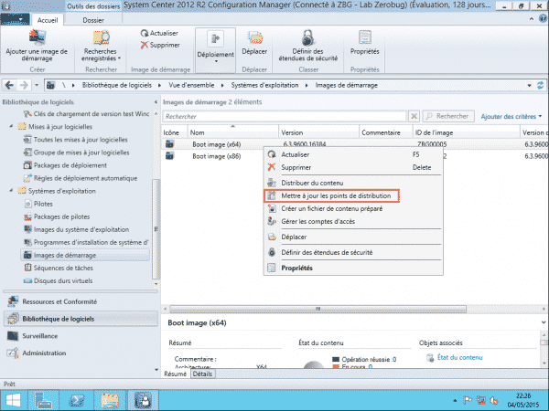Choose Propriétés in the context menu
This screenshot has width=549, height=411.
coord(353,268)
